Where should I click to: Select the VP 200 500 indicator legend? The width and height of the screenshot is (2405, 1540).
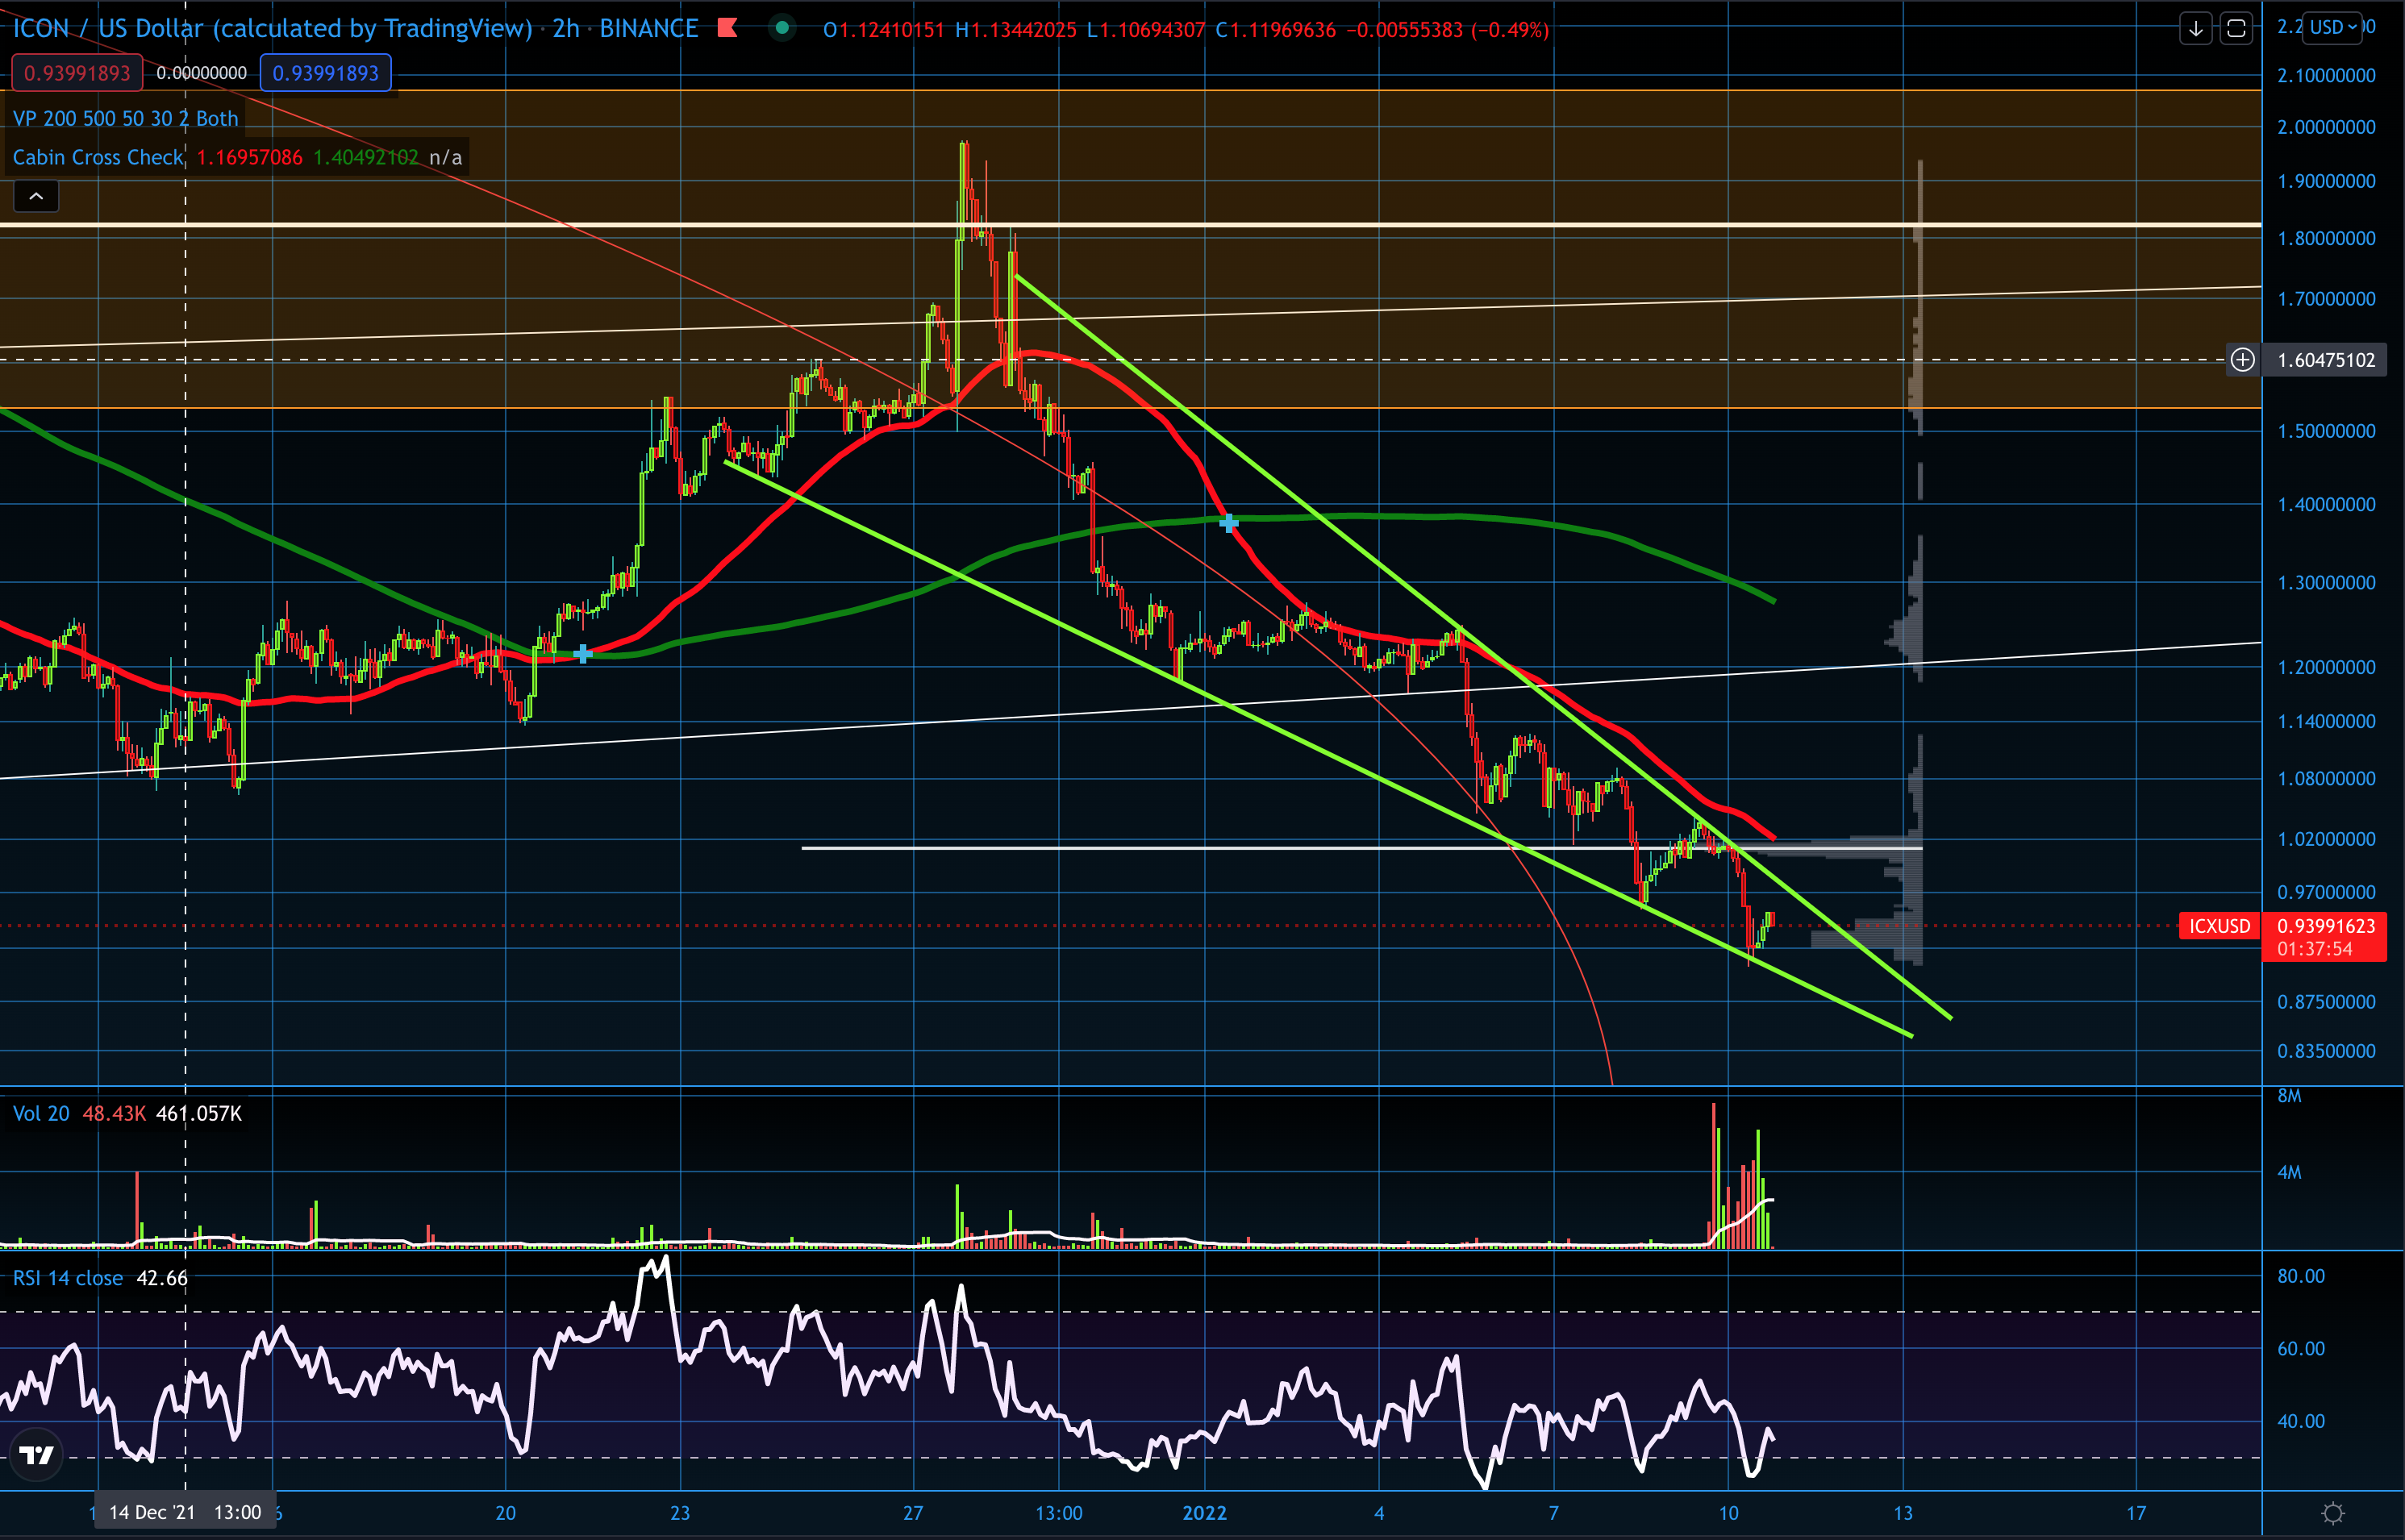[x=125, y=118]
